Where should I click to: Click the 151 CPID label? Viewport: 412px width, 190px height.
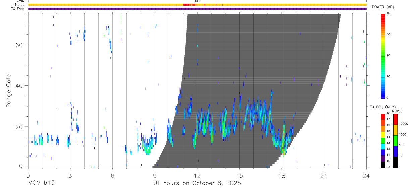click(x=197, y=1)
